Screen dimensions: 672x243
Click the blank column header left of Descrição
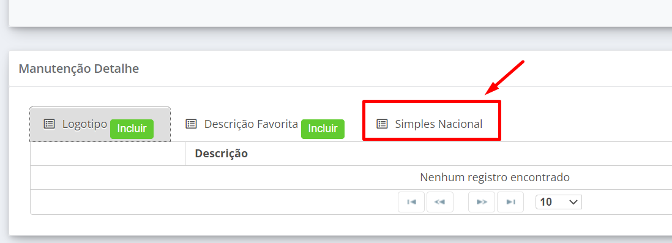108,154
